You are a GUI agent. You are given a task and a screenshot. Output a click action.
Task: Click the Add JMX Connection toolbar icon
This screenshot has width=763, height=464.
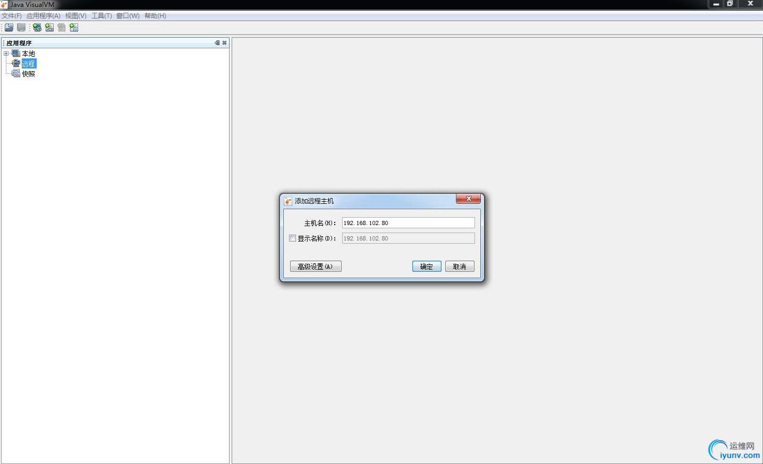49,28
